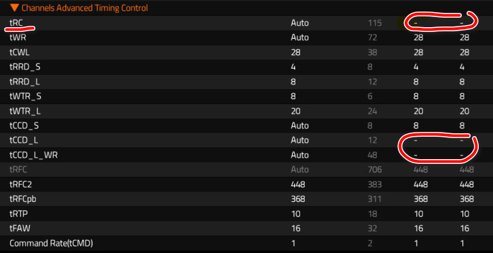Change the tRFCpb value 368
Image resolution: width=493 pixels, height=253 pixels.
[297, 199]
